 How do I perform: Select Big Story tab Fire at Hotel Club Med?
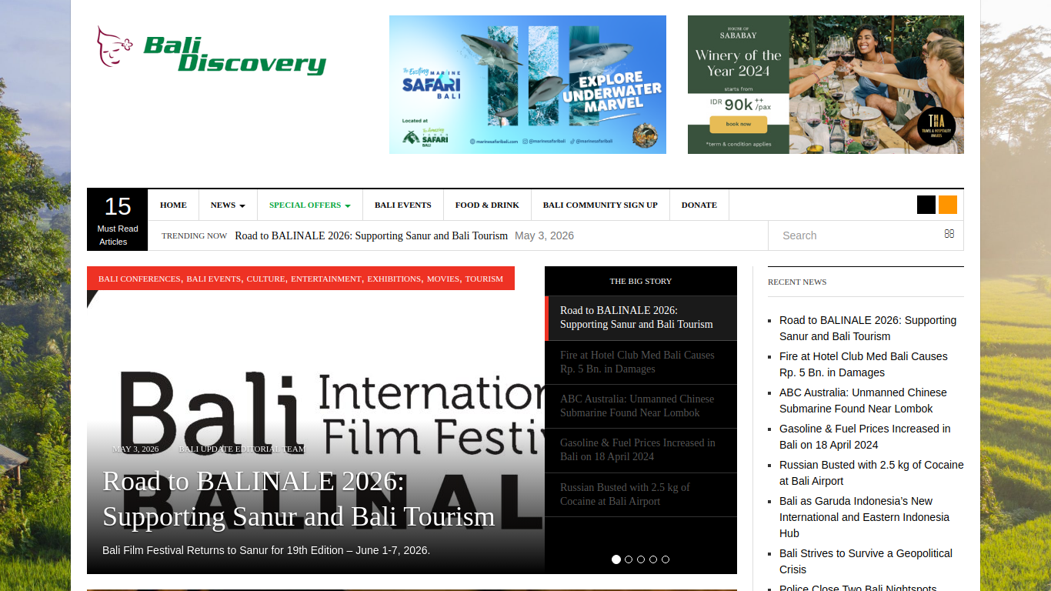click(x=641, y=362)
